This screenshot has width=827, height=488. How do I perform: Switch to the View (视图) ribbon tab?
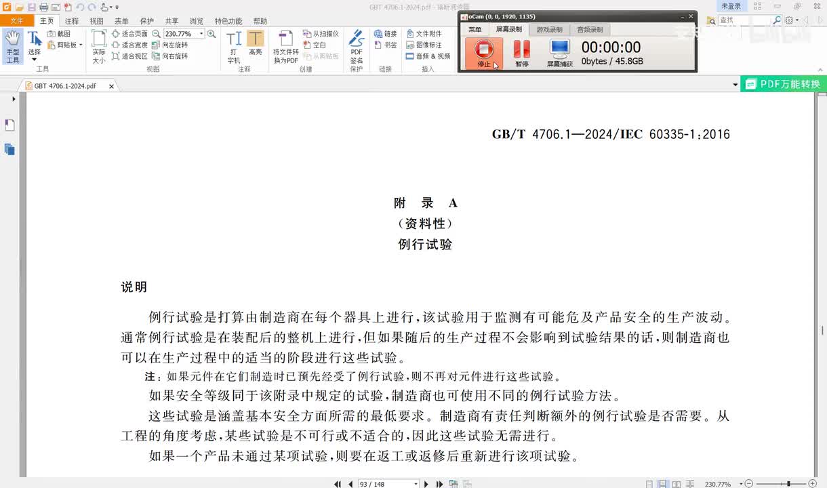[x=97, y=21]
